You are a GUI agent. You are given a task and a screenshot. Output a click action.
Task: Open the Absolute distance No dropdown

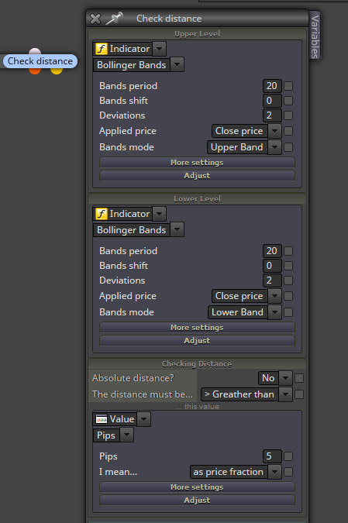click(x=275, y=378)
